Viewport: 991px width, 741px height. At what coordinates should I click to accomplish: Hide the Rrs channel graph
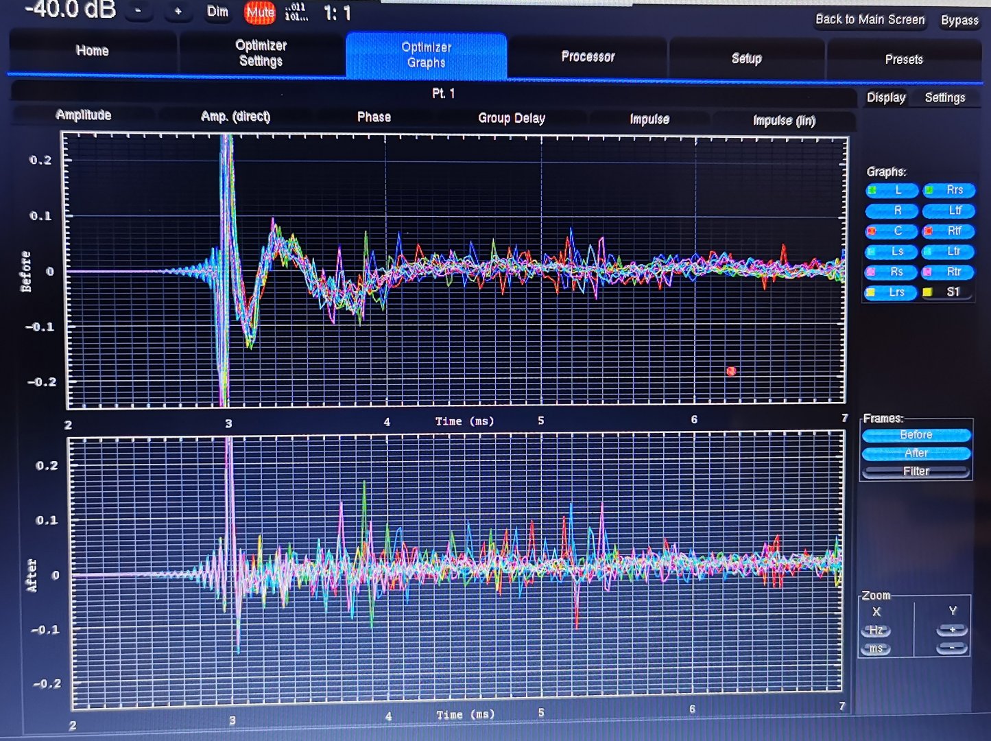click(948, 190)
